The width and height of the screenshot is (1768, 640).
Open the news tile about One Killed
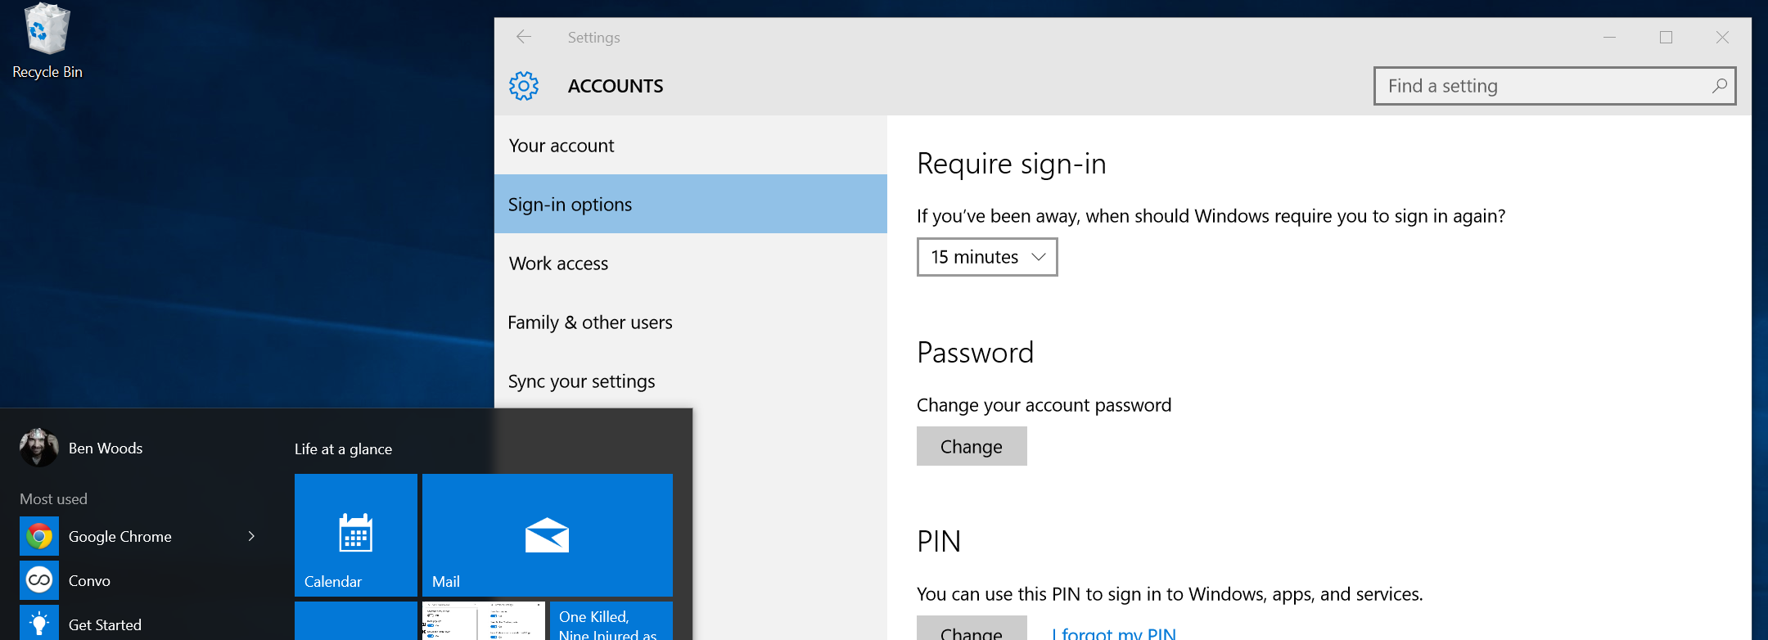(611, 622)
